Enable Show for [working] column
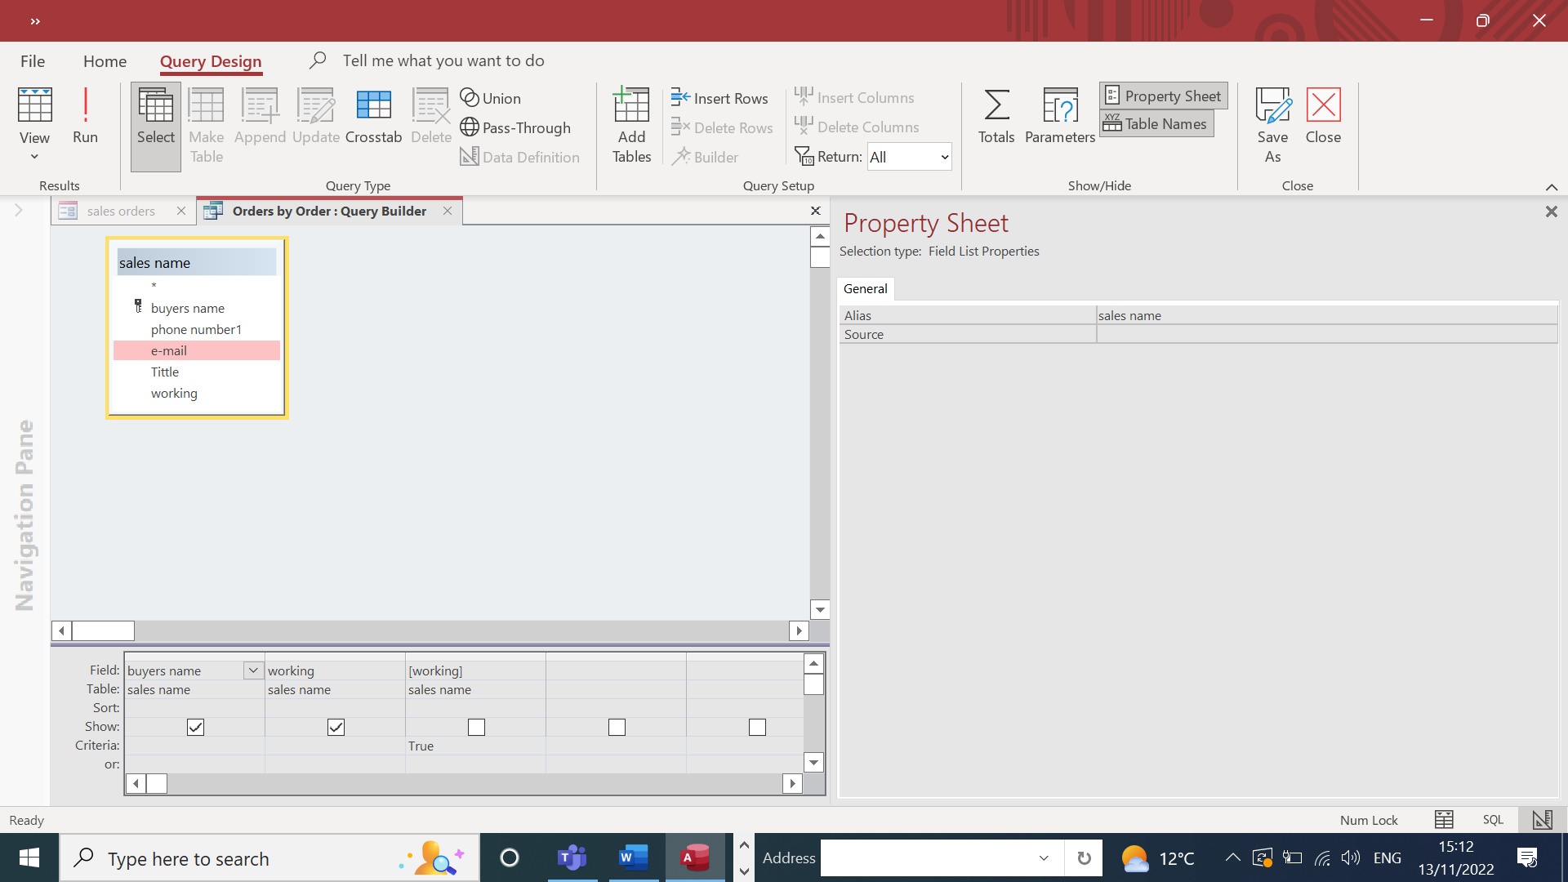This screenshot has height=882, width=1568. click(x=476, y=727)
